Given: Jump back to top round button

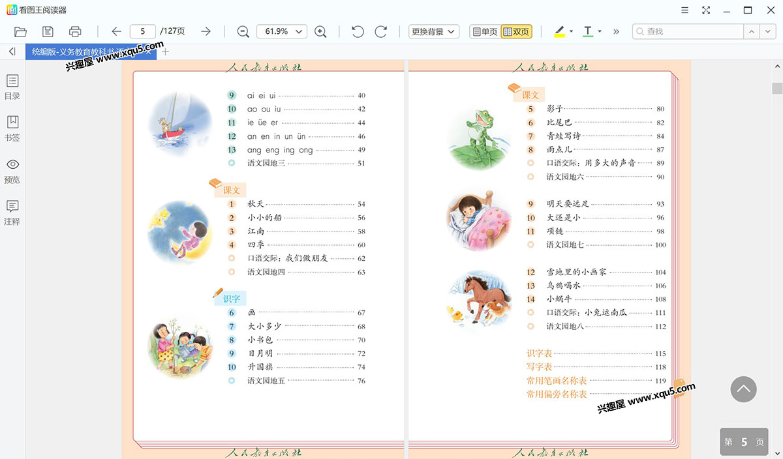Looking at the screenshot, I should 743,389.
